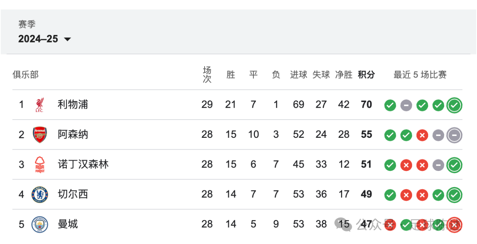The height and width of the screenshot is (244, 477).
Task: Click the Nottingham Forest crest icon
Action: point(40,164)
